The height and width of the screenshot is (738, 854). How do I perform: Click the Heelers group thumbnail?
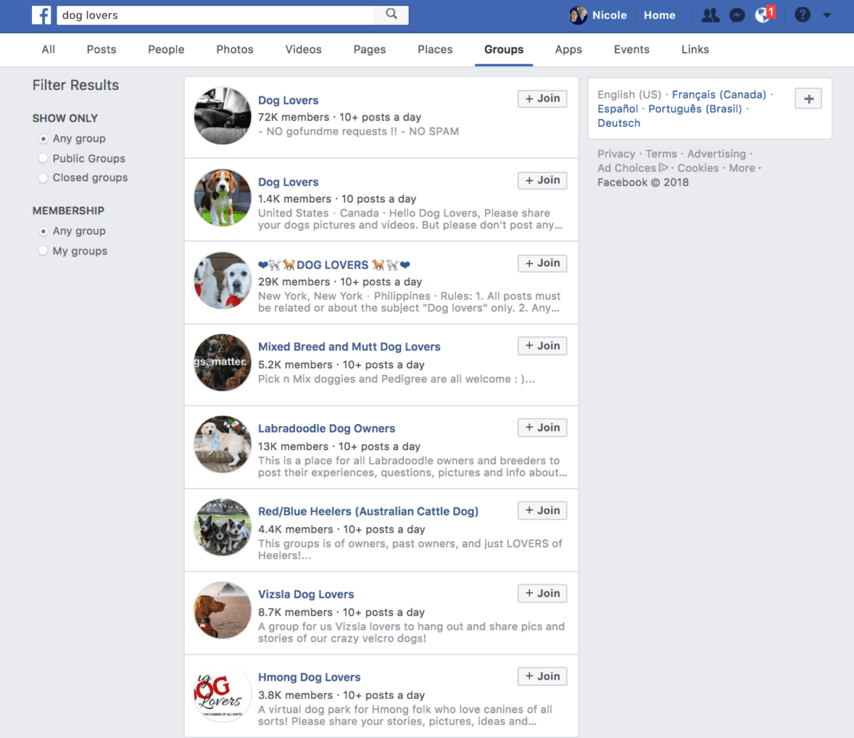click(222, 527)
